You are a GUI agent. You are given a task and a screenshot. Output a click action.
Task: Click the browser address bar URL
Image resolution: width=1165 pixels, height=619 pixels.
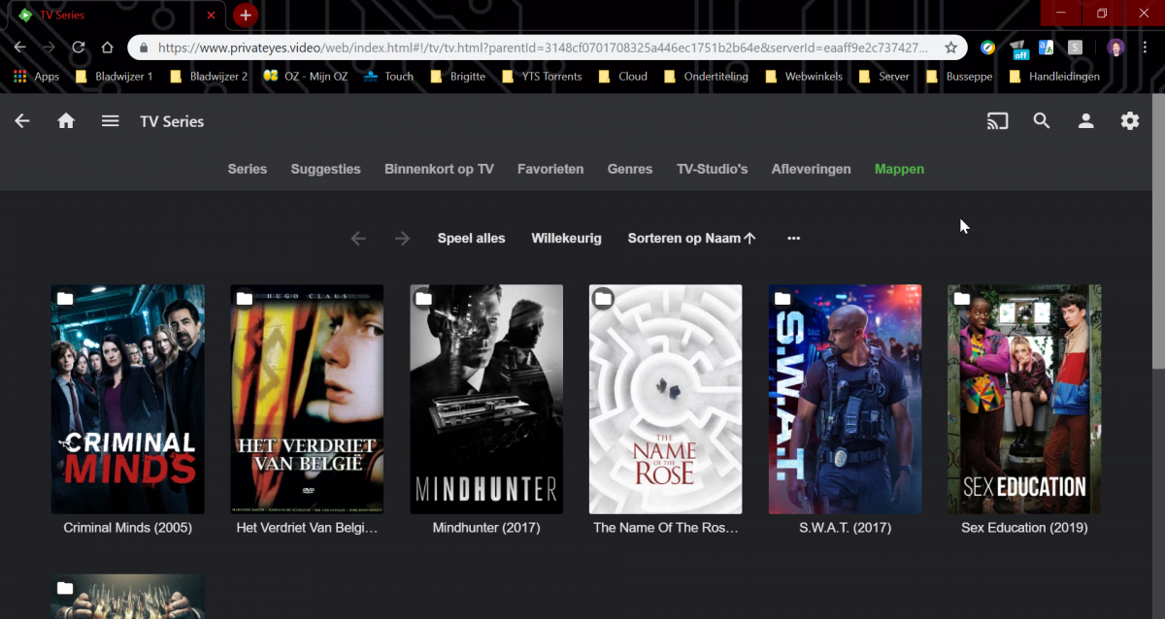(x=543, y=48)
